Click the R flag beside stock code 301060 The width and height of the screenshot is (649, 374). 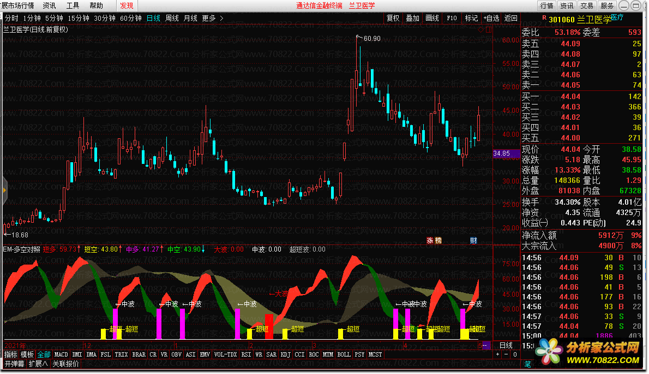click(x=544, y=18)
